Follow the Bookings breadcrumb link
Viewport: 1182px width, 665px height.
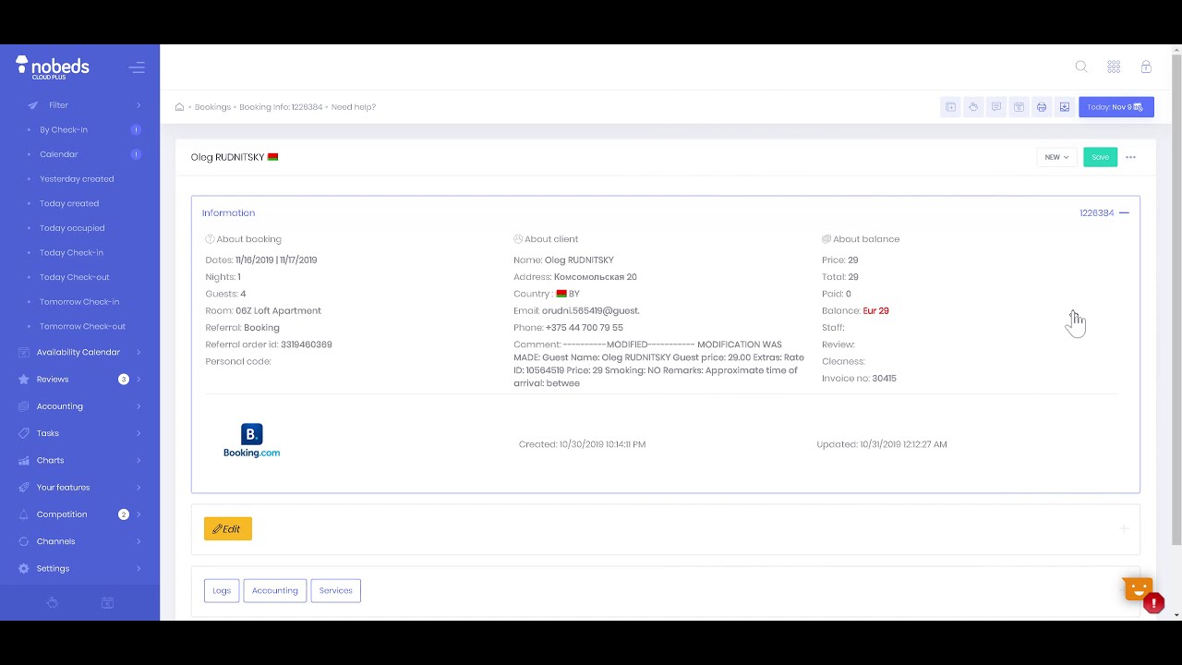pos(212,107)
